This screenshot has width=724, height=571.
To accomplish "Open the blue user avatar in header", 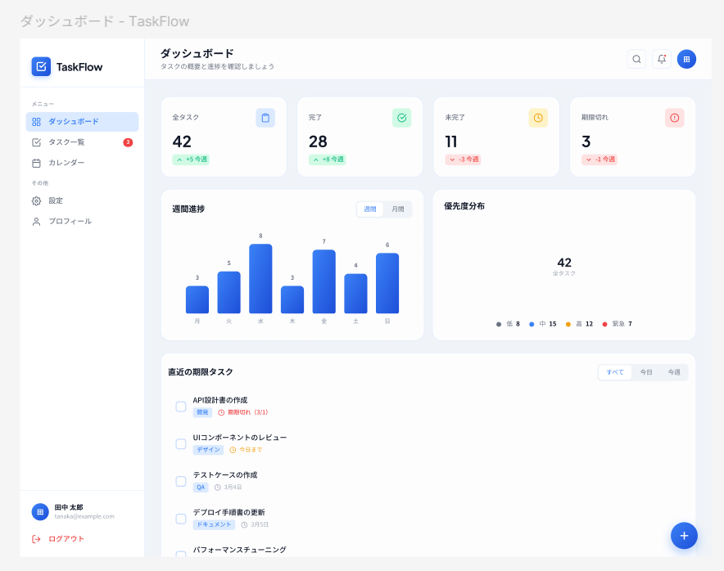I will (x=686, y=59).
